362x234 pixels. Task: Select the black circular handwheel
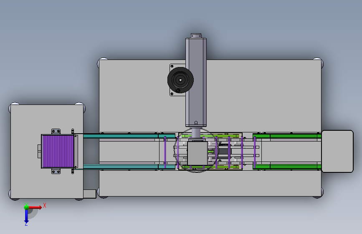[180, 80]
